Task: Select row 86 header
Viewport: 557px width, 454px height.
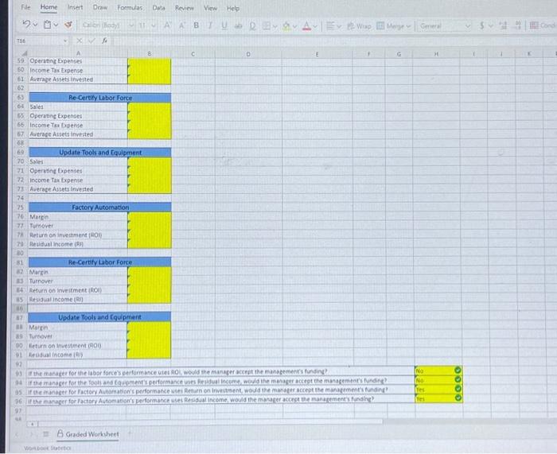Action: [x=20, y=308]
